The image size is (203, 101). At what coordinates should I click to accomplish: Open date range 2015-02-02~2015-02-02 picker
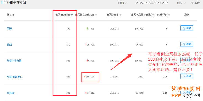point(152,3)
